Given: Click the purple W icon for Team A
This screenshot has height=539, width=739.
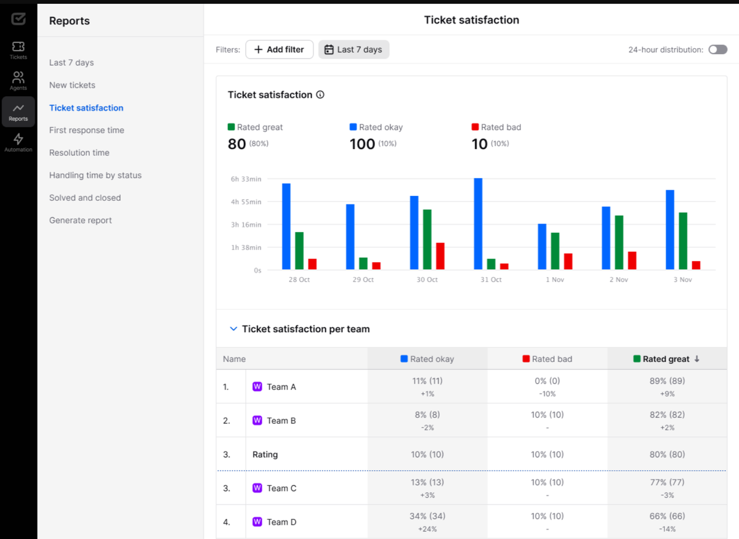Looking at the screenshot, I should pos(257,387).
